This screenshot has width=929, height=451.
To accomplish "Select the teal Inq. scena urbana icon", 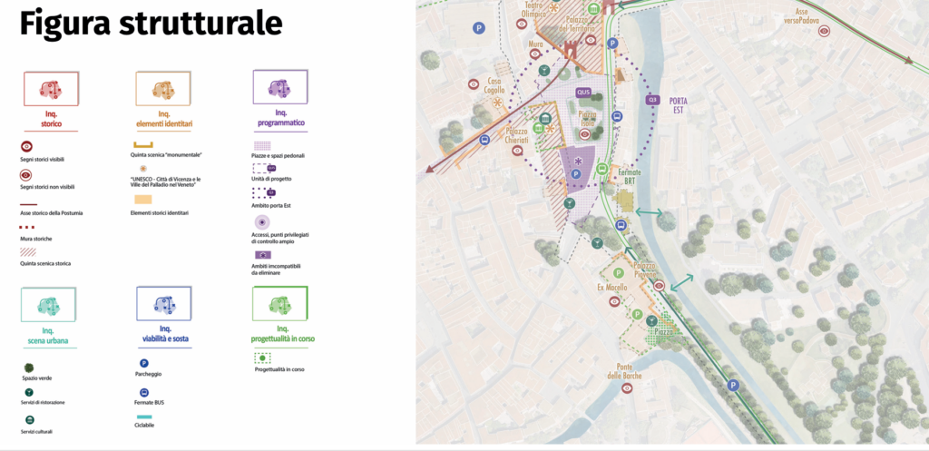I will tap(48, 305).
